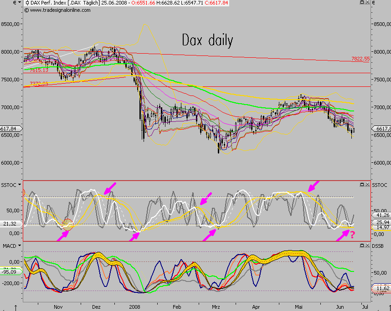Close the main DAX price chart pane
This screenshot has height=311, width=391.
coord(367,2)
